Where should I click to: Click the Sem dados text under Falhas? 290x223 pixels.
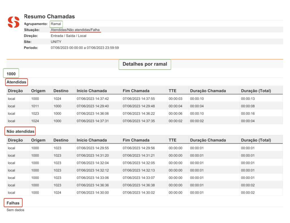[x=15, y=210]
